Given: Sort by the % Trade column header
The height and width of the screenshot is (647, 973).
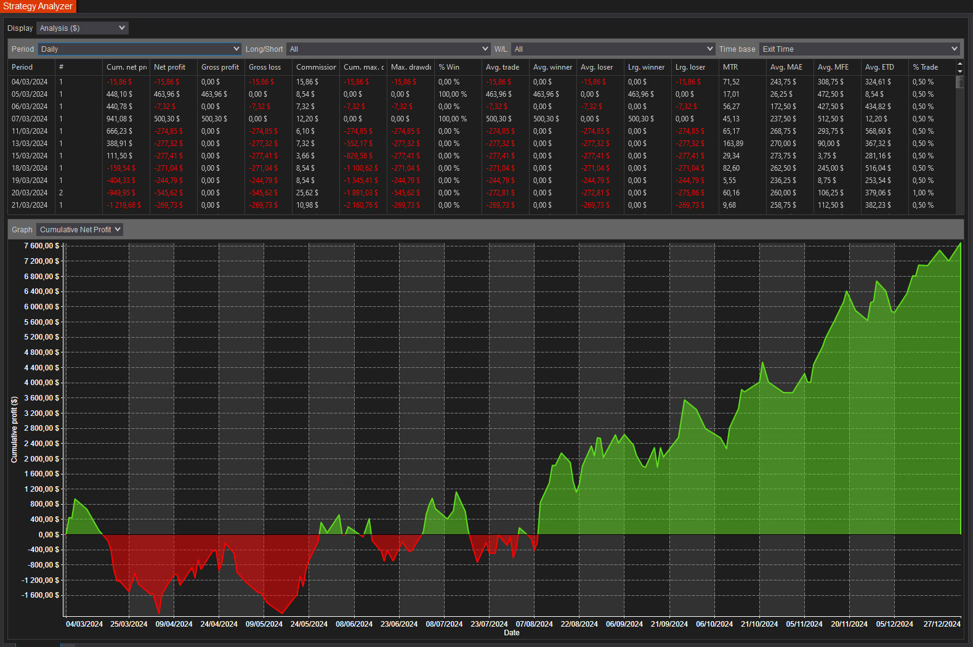Looking at the screenshot, I should click(932, 67).
